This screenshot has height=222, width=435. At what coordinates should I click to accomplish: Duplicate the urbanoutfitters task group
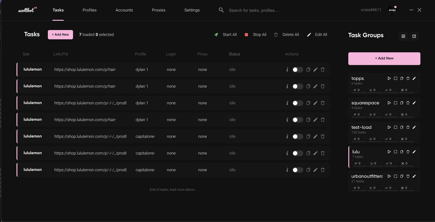tap(402, 177)
